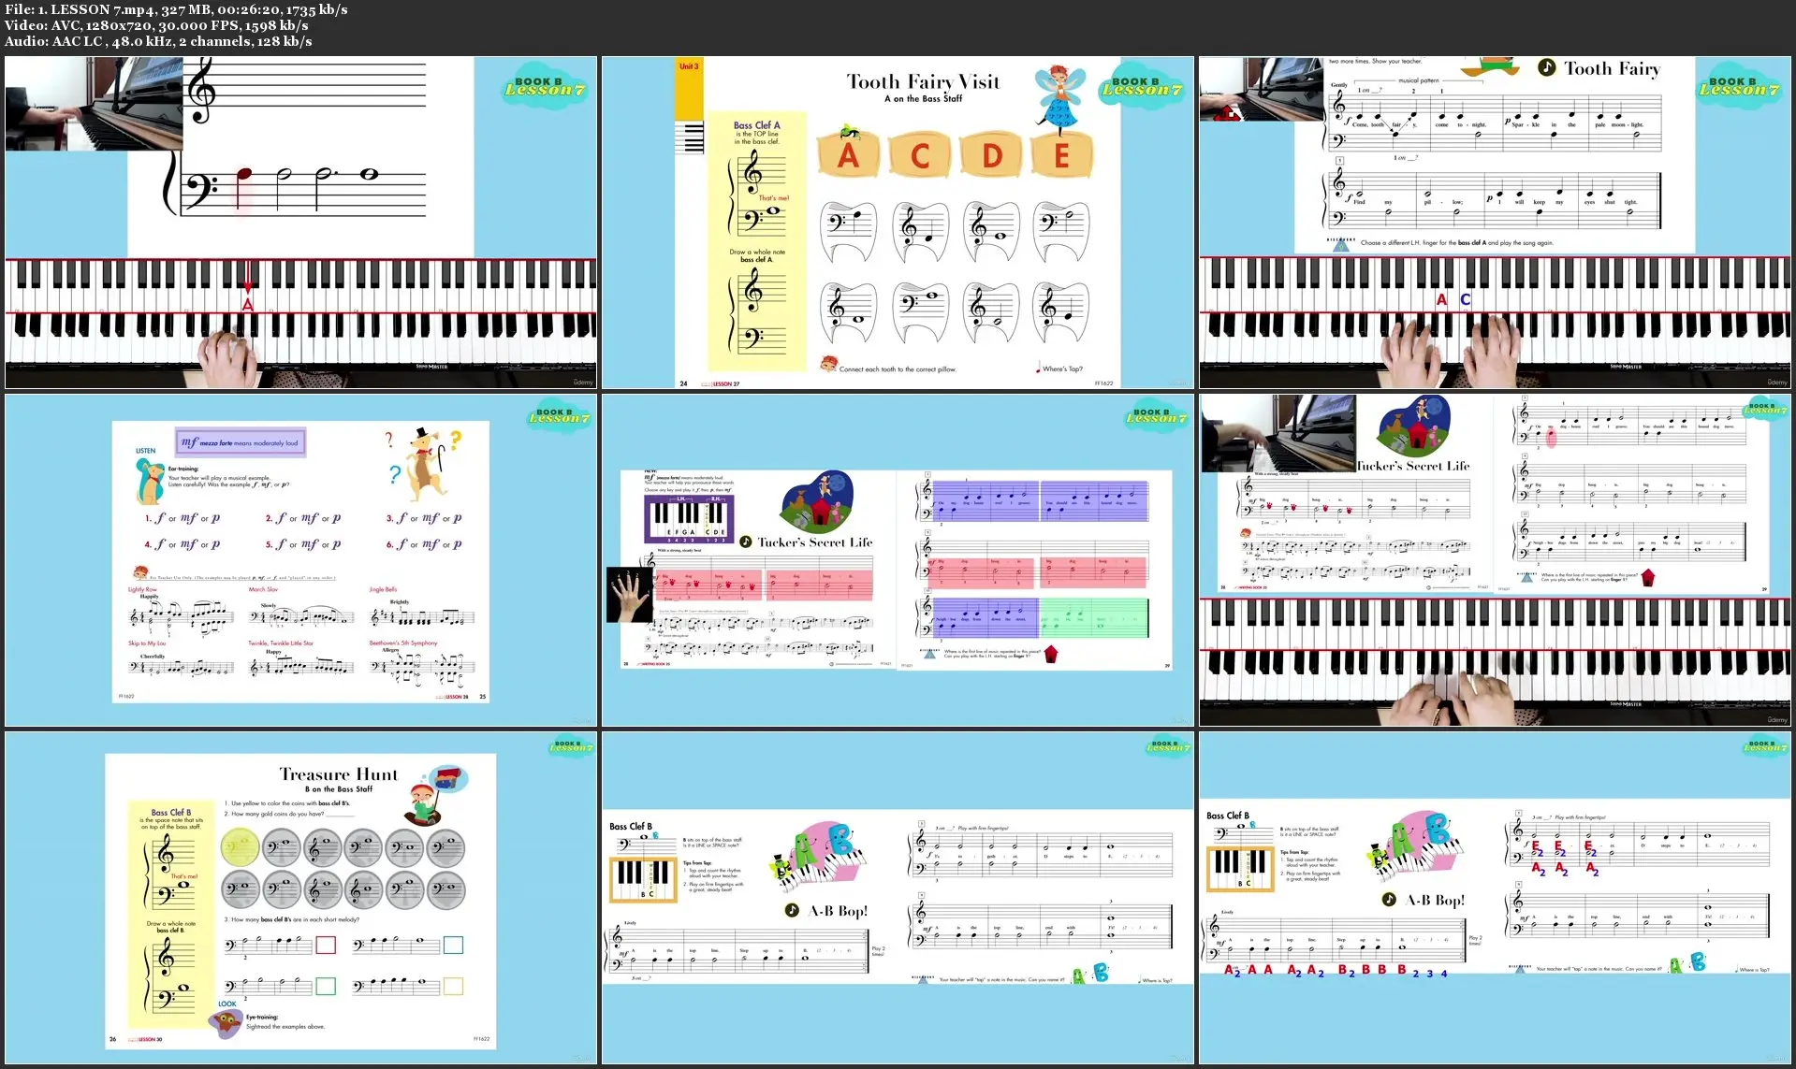The height and width of the screenshot is (1069, 1796).
Task: Click the 'Tooth Fairy Visit' title
Action: click(923, 81)
